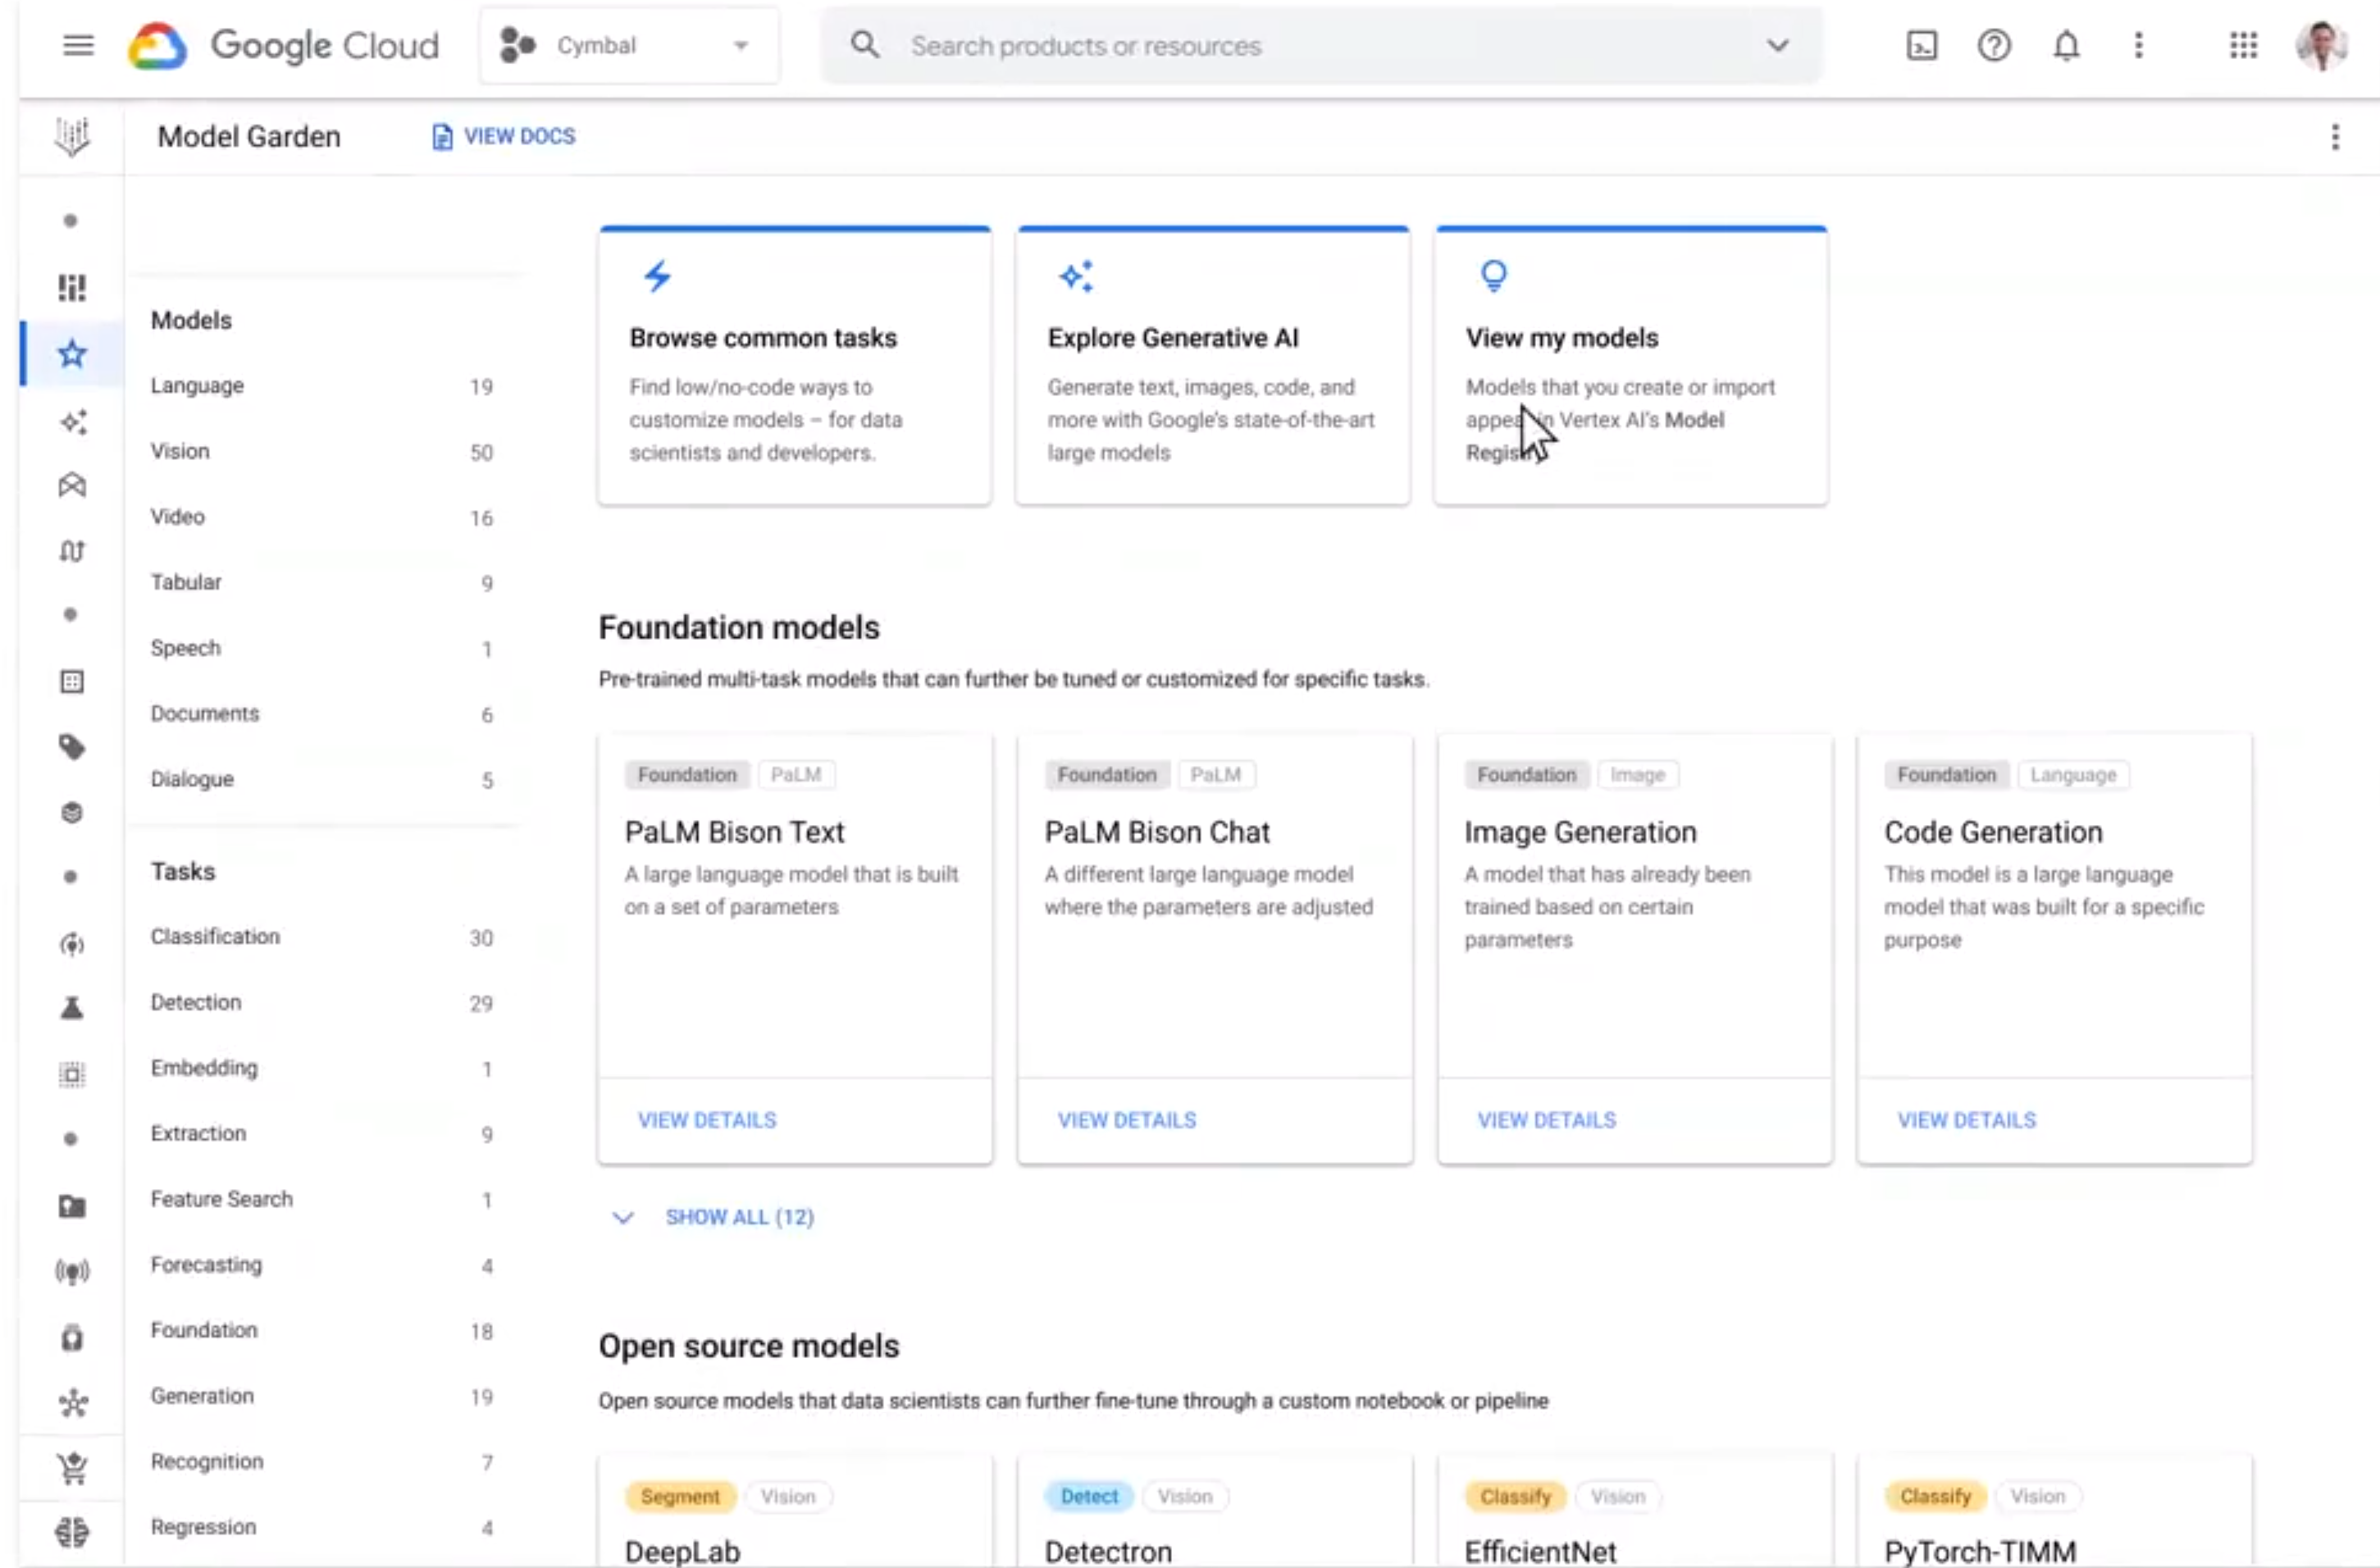2380x1568 pixels.
Task: Open the flask experiments icon in sidebar
Action: coord(72,1008)
